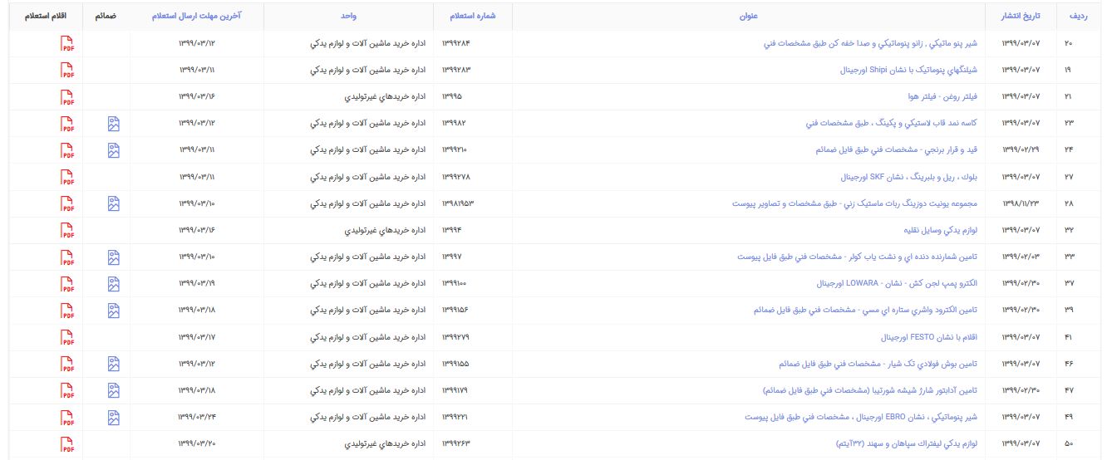
Task: Click the 'ردیف' column header
Action: pyautogui.click(x=1076, y=17)
